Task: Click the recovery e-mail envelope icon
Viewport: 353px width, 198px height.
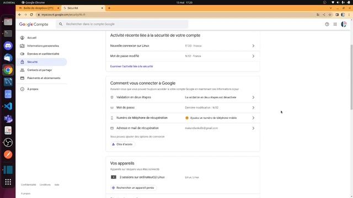Action: [112, 128]
